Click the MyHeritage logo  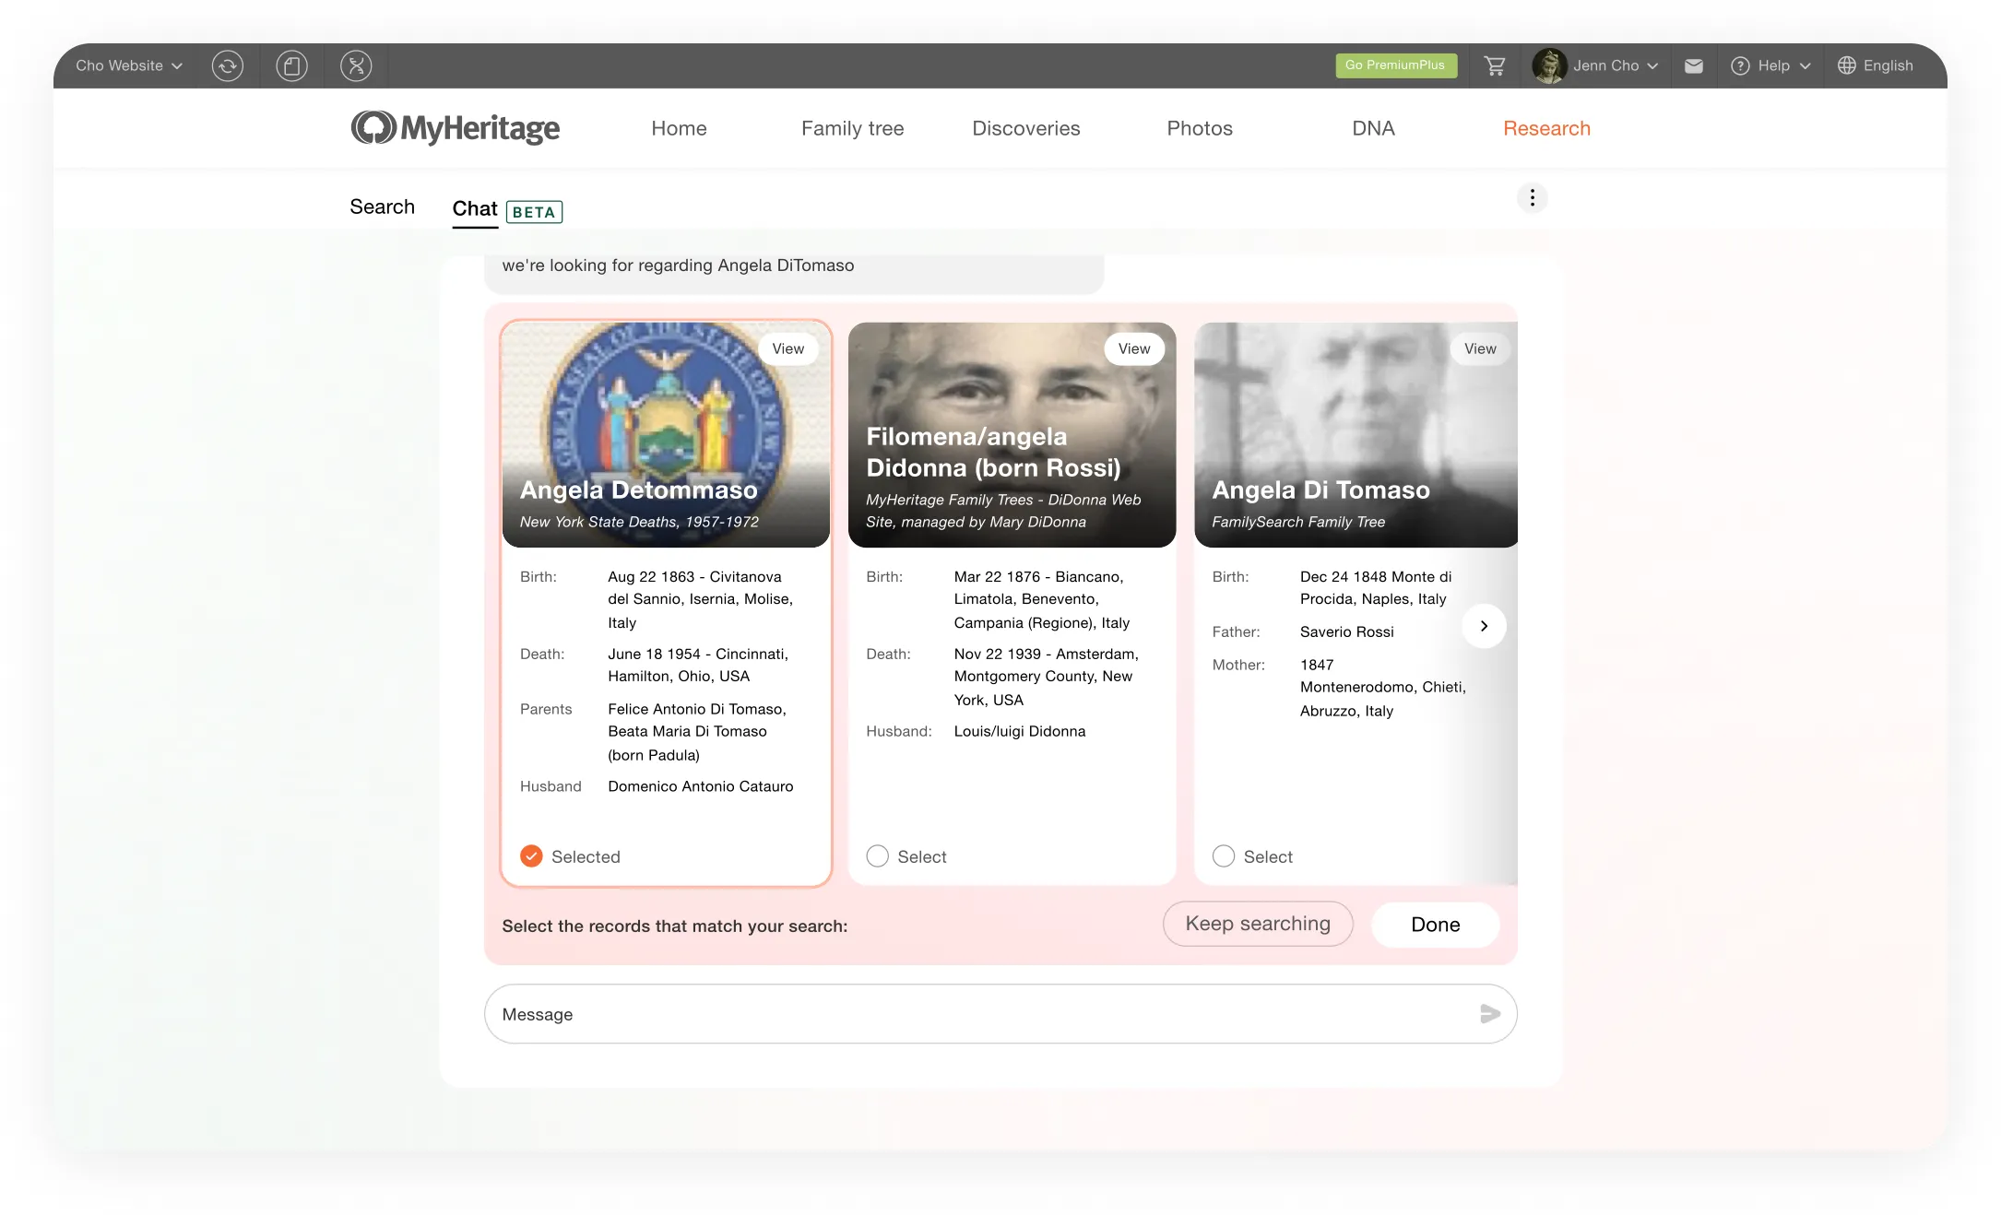click(456, 128)
